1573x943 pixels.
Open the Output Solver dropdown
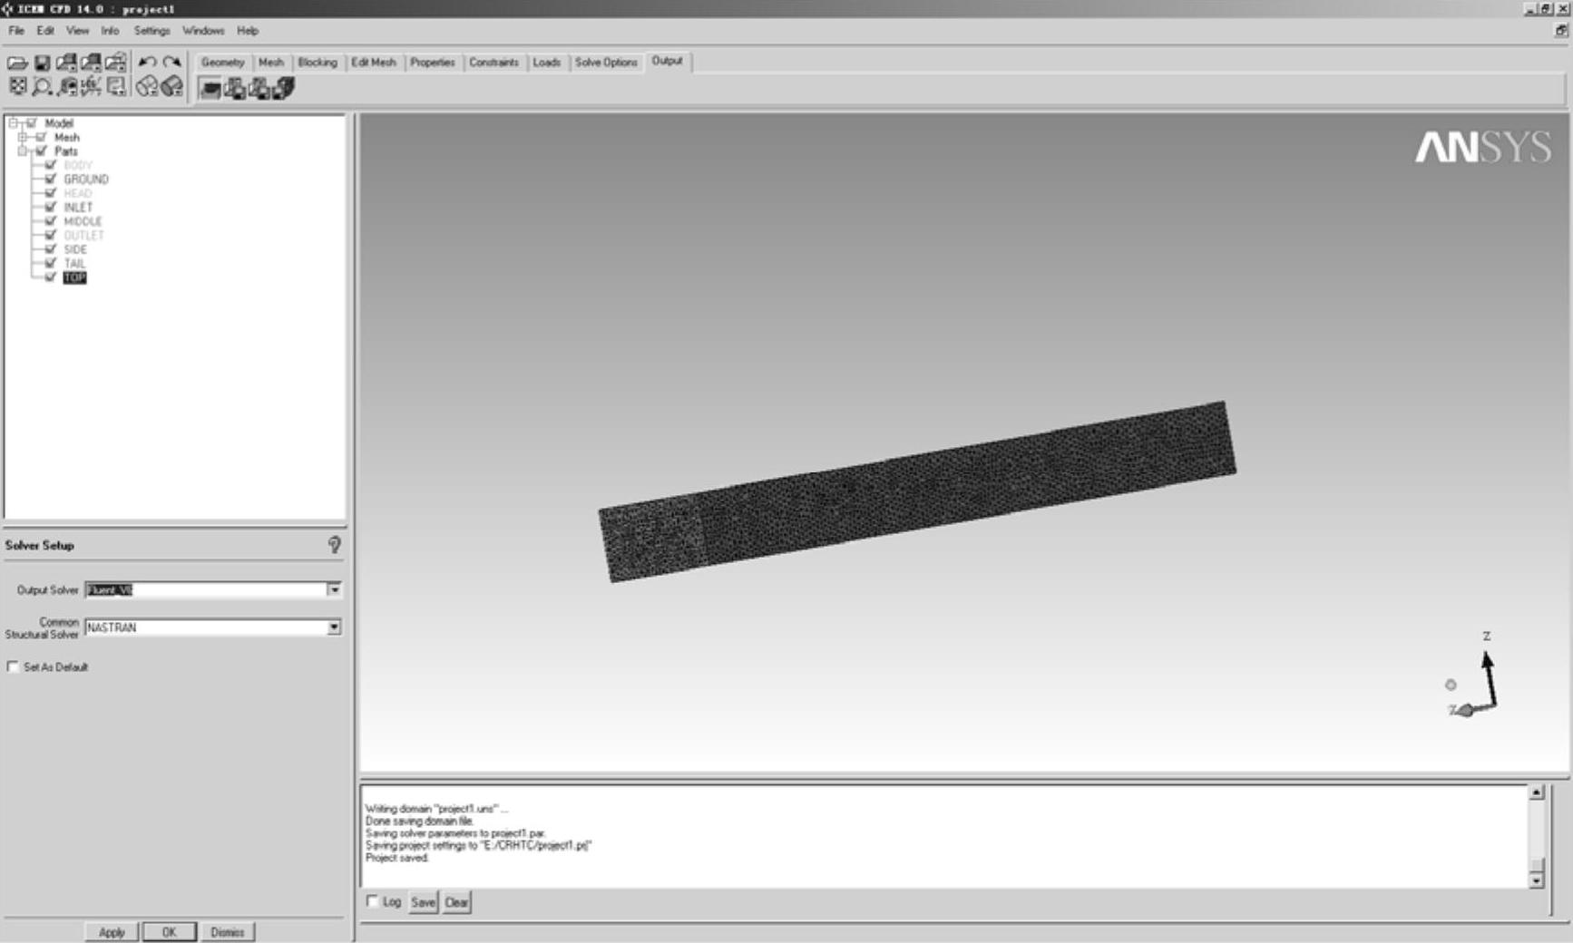tap(334, 590)
